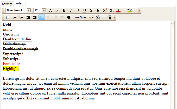Select the Notes tab
The image size is (177, 109).
pyautogui.click(x=19, y=3)
